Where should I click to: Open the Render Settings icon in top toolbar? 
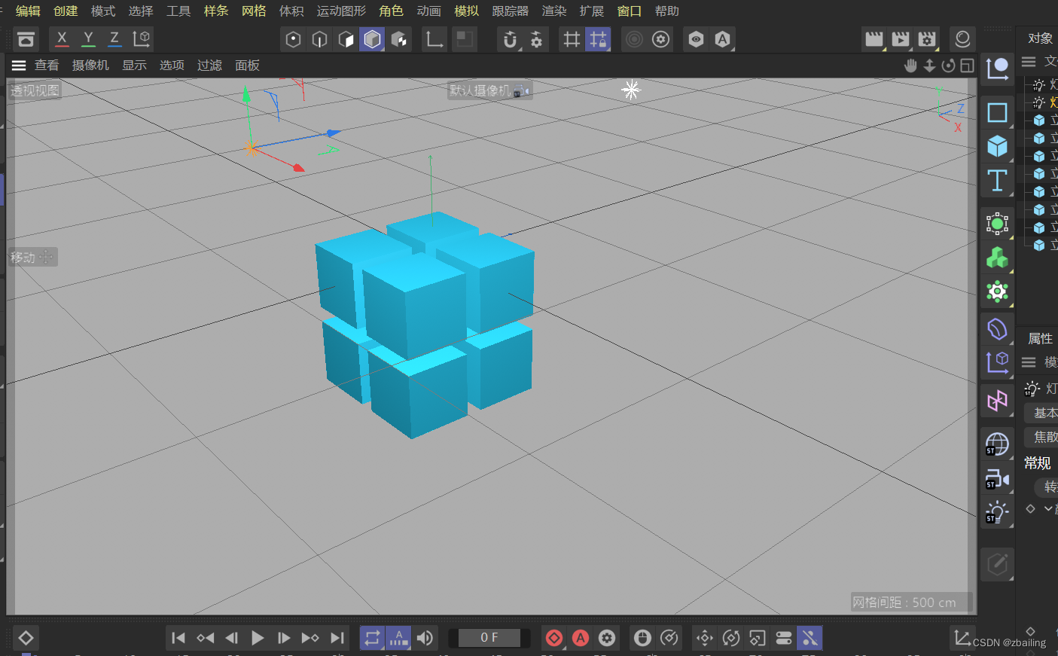point(926,39)
